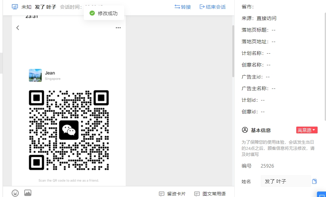326x197 pixels.
Task: Click the monitor icon beside 未知
Action: (x=15, y=7)
